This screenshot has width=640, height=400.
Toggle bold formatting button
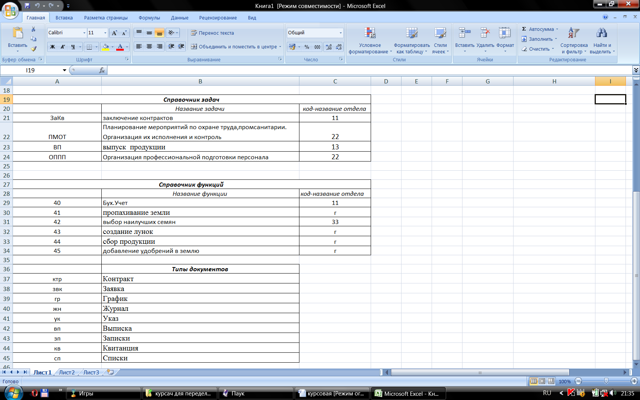[x=53, y=47]
